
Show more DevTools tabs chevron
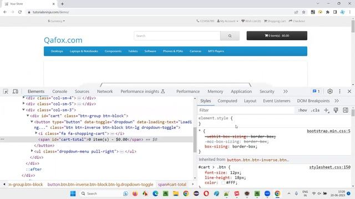tap(286, 91)
